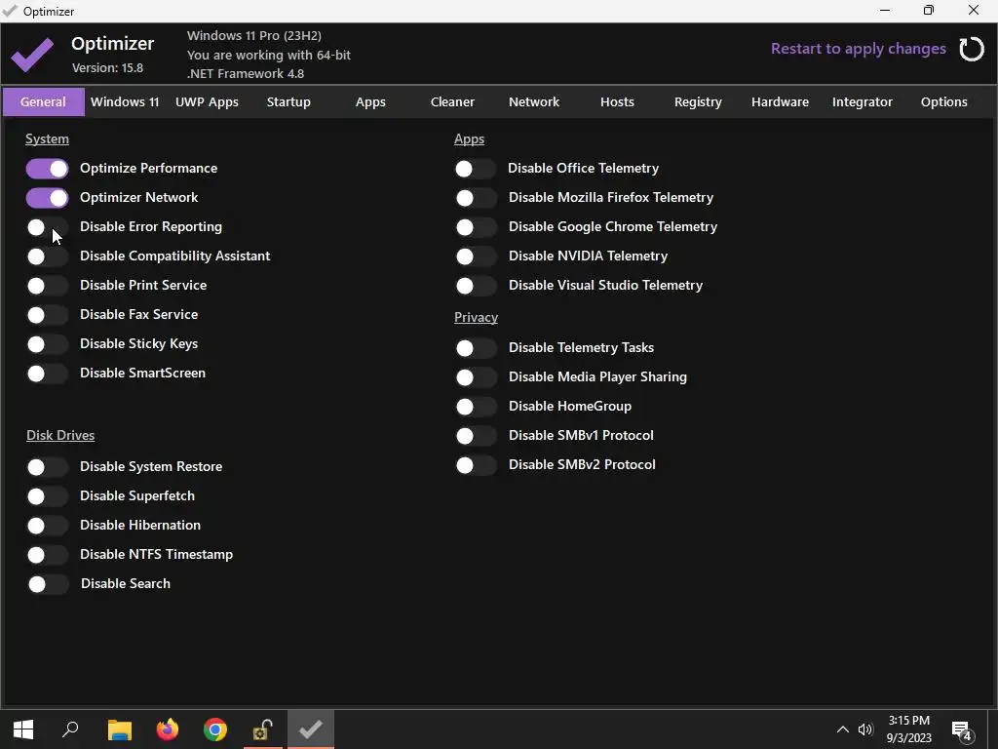The image size is (998, 749).
Task: Switch to the Cleaner tab
Action: click(x=452, y=101)
